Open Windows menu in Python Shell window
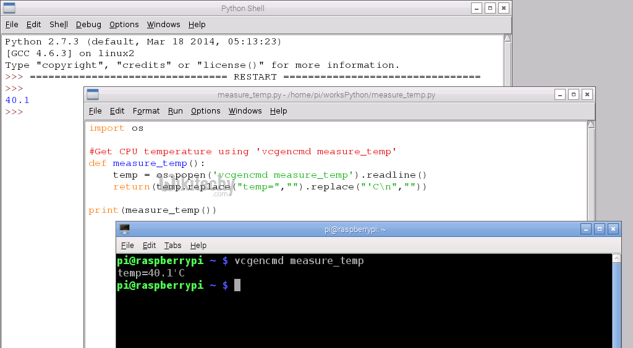This screenshot has height=348, width=633. pyautogui.click(x=163, y=25)
